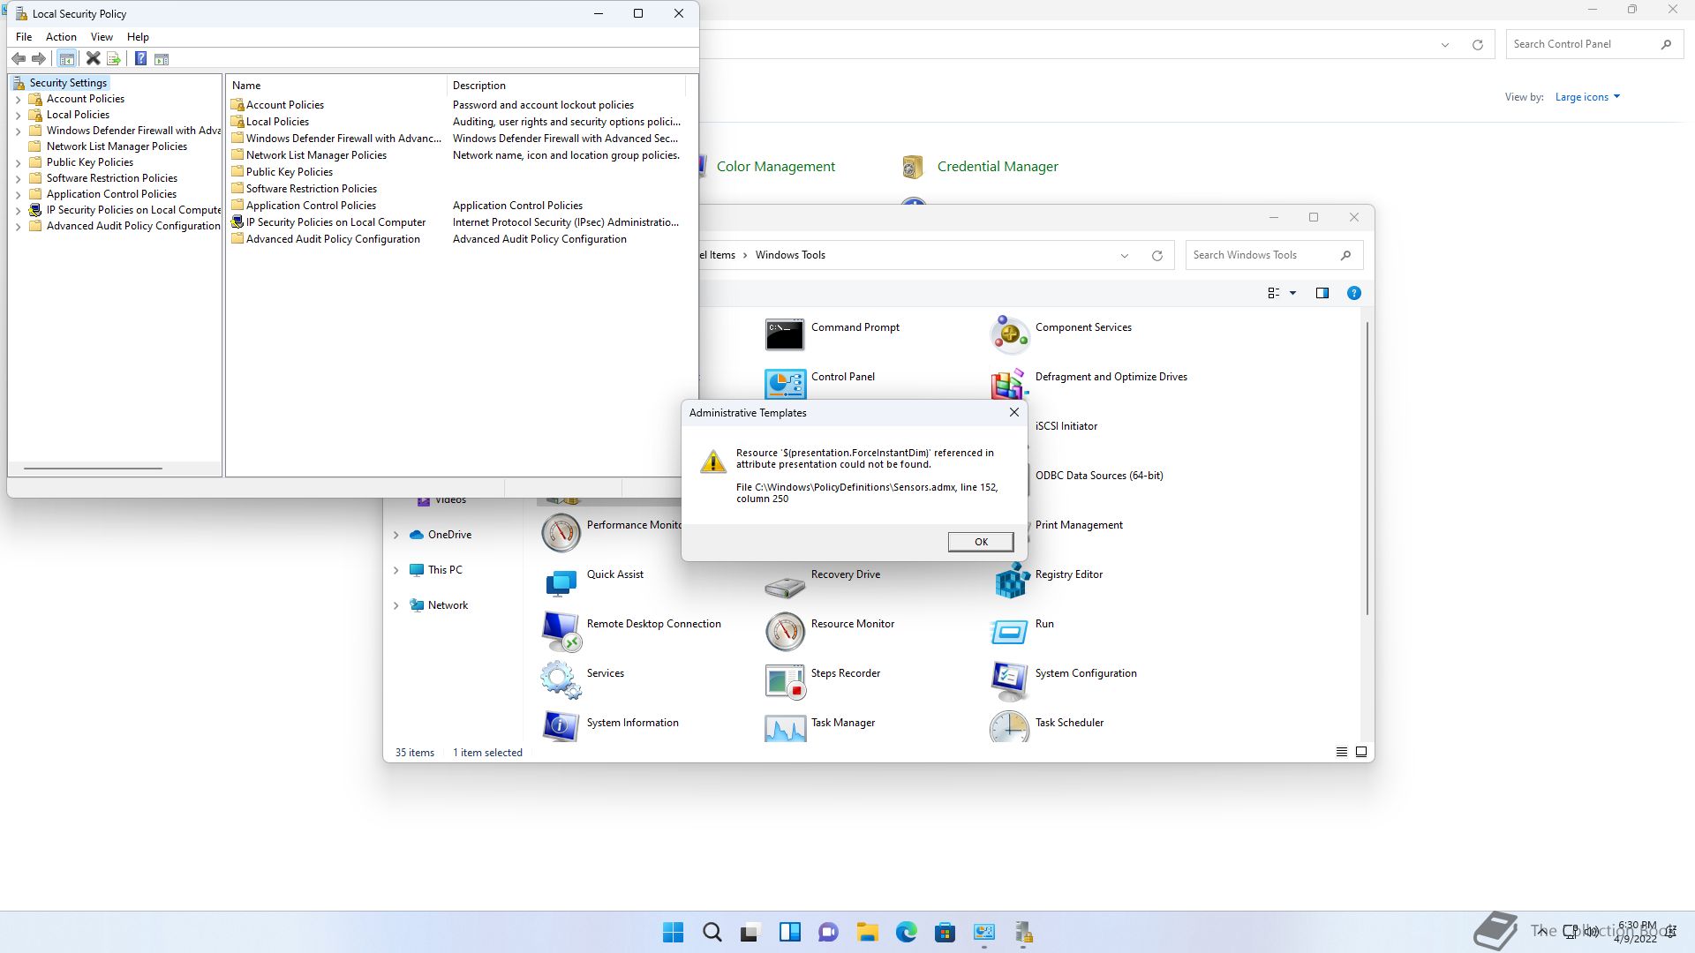Expand Advanced Audit Policy Configuration tree node
This screenshot has width=1695, height=953.
pos(18,226)
